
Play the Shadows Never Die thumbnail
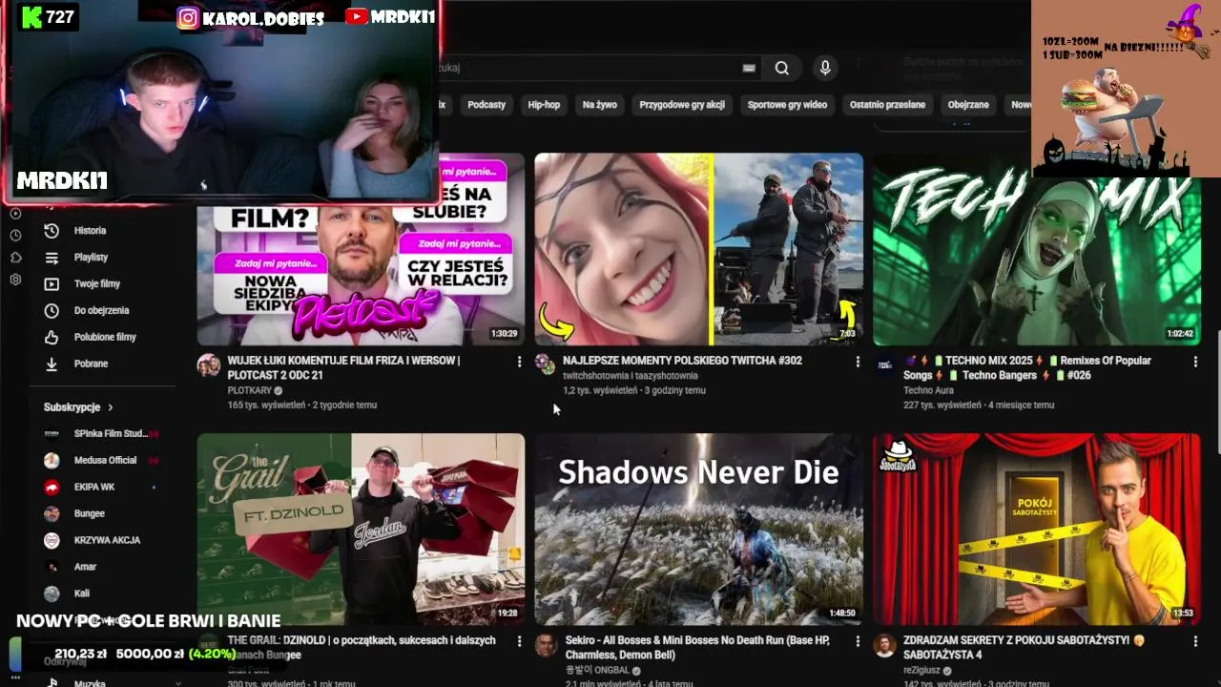pyautogui.click(x=699, y=530)
